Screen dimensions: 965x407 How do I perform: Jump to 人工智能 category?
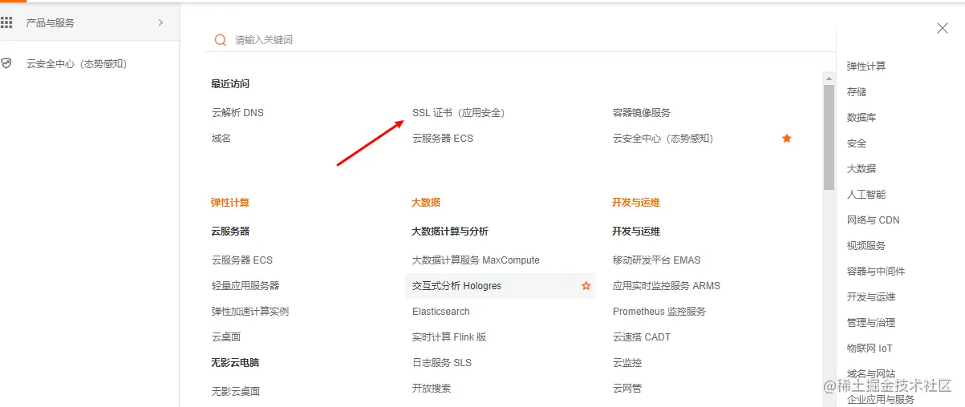(x=866, y=195)
